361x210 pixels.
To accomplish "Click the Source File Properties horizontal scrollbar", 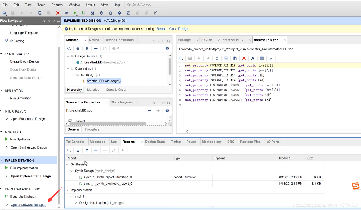I will coord(107,124).
